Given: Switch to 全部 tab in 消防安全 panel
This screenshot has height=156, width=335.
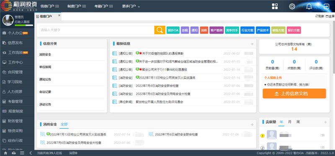Looking at the screenshot, I should pos(64,124).
